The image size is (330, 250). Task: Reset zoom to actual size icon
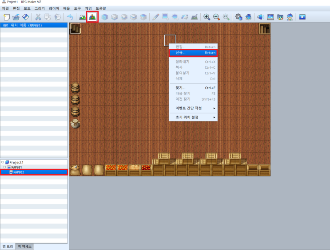point(226,17)
